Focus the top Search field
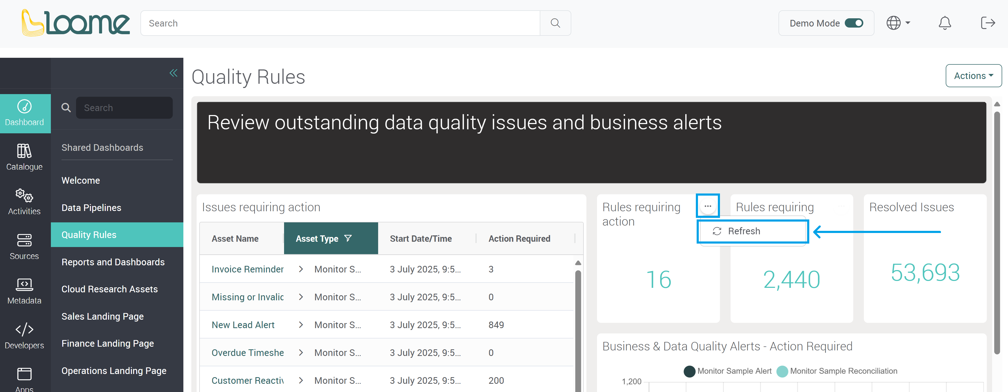This screenshot has height=392, width=1008. click(x=340, y=23)
